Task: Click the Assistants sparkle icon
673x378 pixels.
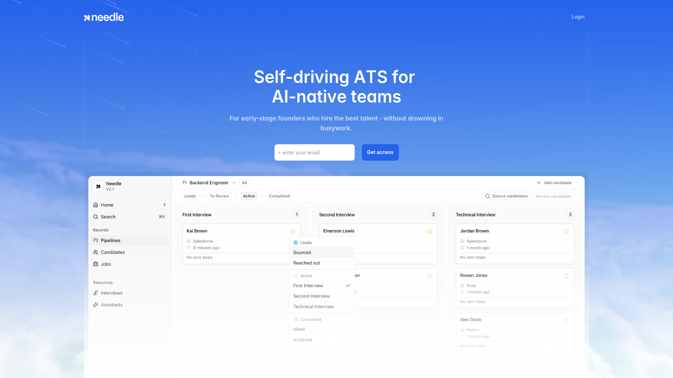Action: point(96,305)
